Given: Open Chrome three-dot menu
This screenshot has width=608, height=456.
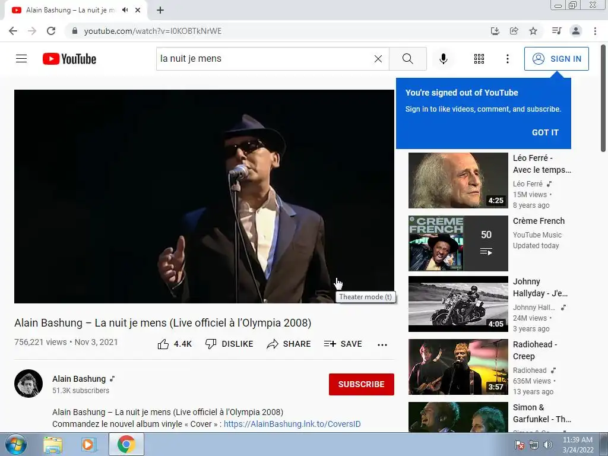Looking at the screenshot, I should (x=595, y=31).
